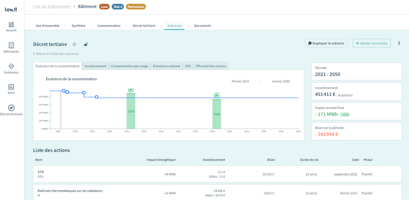This screenshot has height=200, width=409.
Task: Toggle the scenario lock icon
Action: click(86, 45)
